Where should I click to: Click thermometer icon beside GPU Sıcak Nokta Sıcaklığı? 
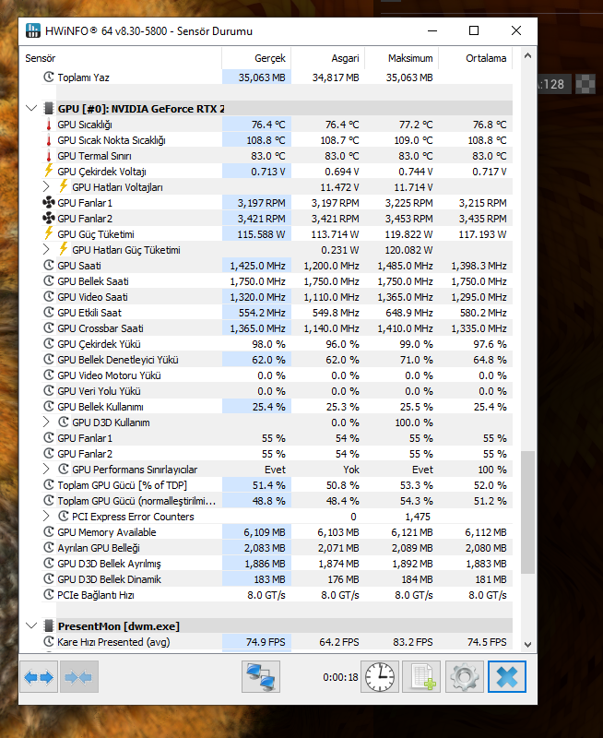(49, 140)
